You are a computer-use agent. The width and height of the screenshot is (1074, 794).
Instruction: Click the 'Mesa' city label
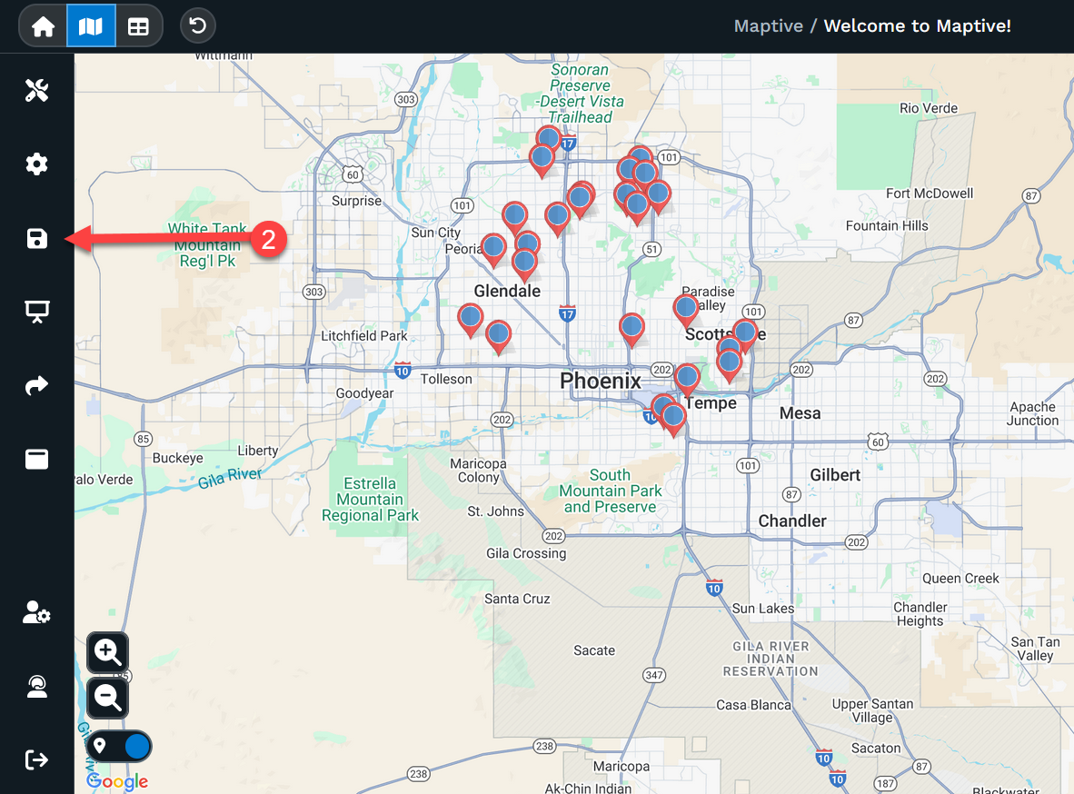[x=800, y=413]
